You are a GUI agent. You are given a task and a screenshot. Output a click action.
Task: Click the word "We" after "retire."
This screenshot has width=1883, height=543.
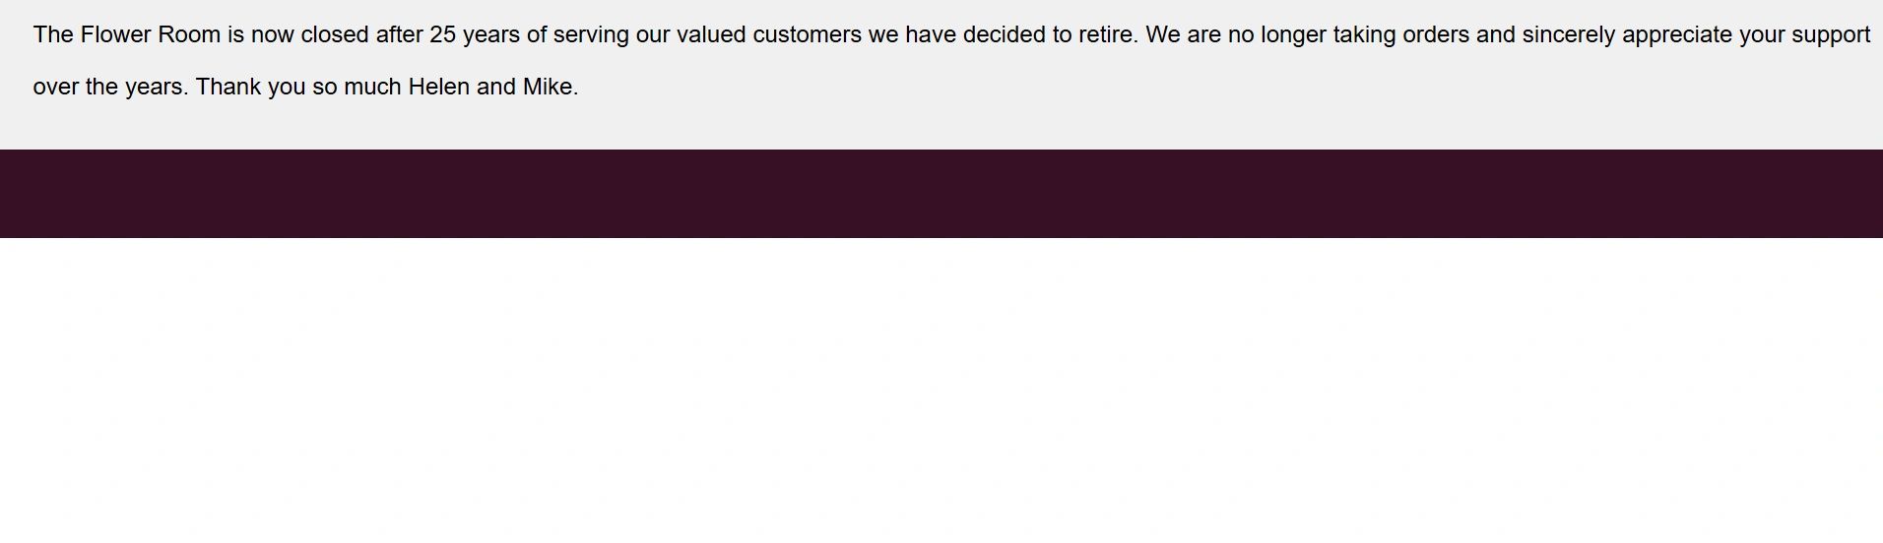1162,35
